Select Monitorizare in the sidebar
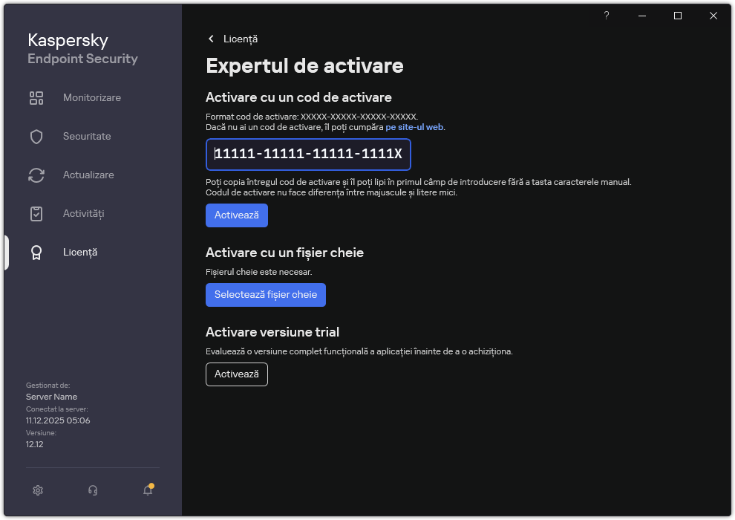Screen dimensions: 735x520 91,97
